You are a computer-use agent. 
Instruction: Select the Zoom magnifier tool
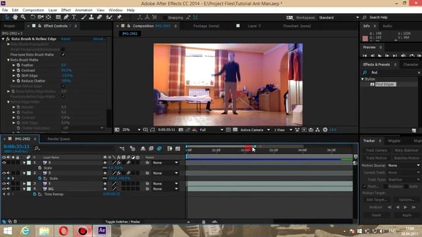pyautogui.click(x=23, y=18)
